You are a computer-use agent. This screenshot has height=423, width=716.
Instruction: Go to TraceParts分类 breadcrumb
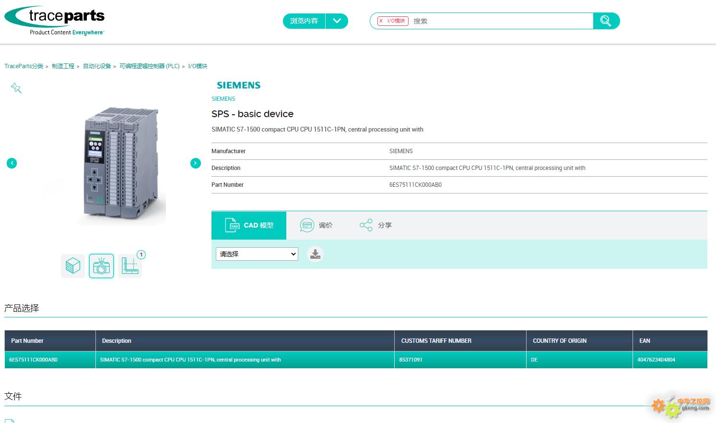[24, 66]
